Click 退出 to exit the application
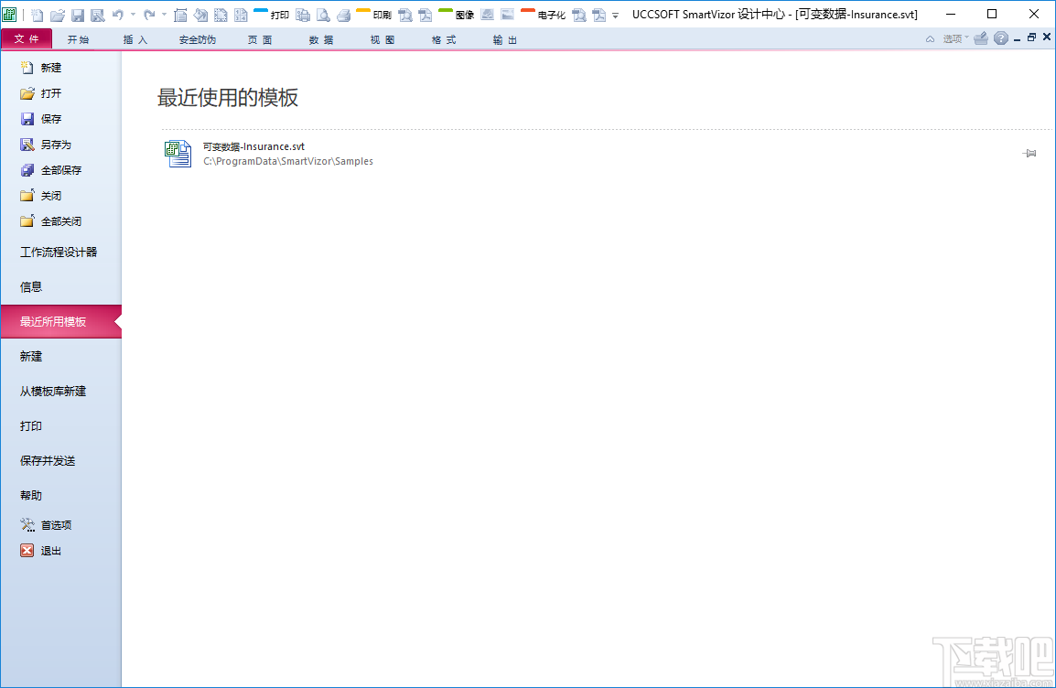Image resolution: width=1056 pixels, height=688 pixels. [50, 550]
